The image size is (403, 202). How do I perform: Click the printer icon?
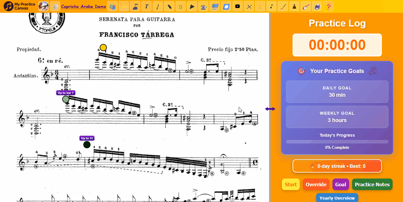pyautogui.click(x=317, y=6)
